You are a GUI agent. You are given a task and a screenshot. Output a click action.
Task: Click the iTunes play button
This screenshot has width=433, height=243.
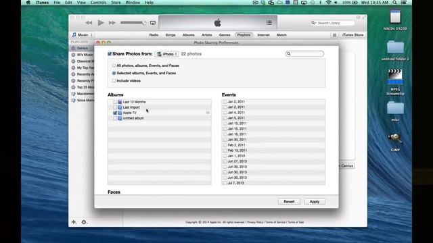pyautogui.click(x=101, y=22)
